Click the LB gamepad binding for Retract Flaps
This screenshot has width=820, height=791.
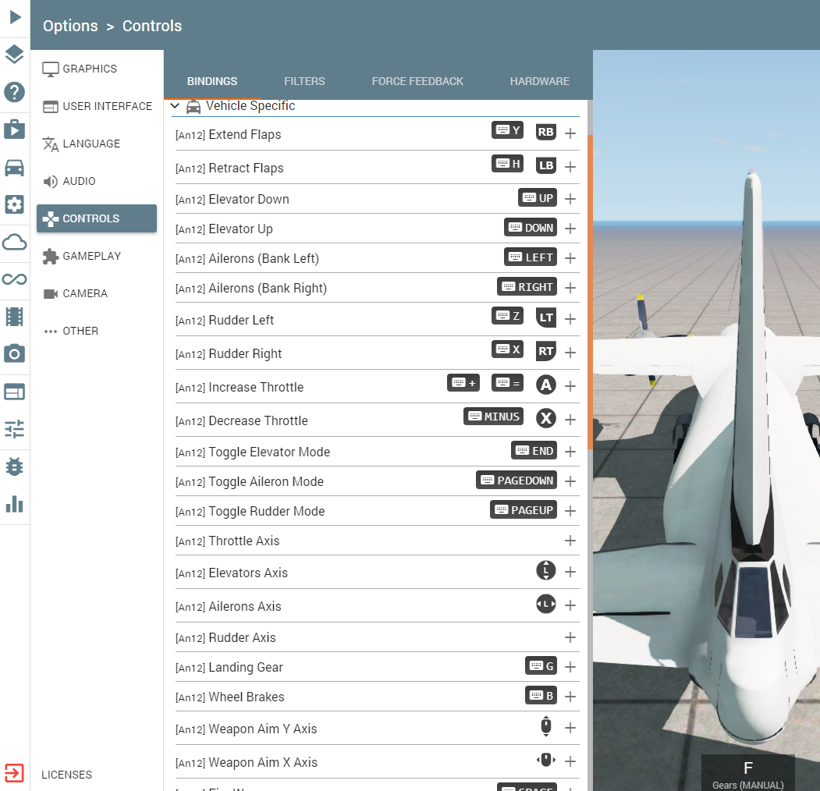(x=546, y=165)
